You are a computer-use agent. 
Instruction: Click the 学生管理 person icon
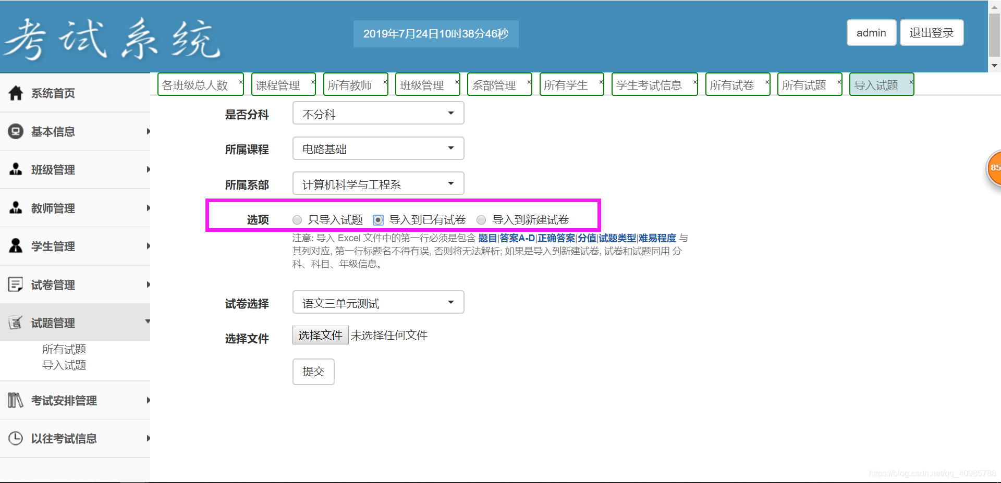pyautogui.click(x=16, y=246)
